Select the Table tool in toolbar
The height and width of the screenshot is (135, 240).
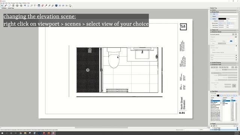click(39, 6)
